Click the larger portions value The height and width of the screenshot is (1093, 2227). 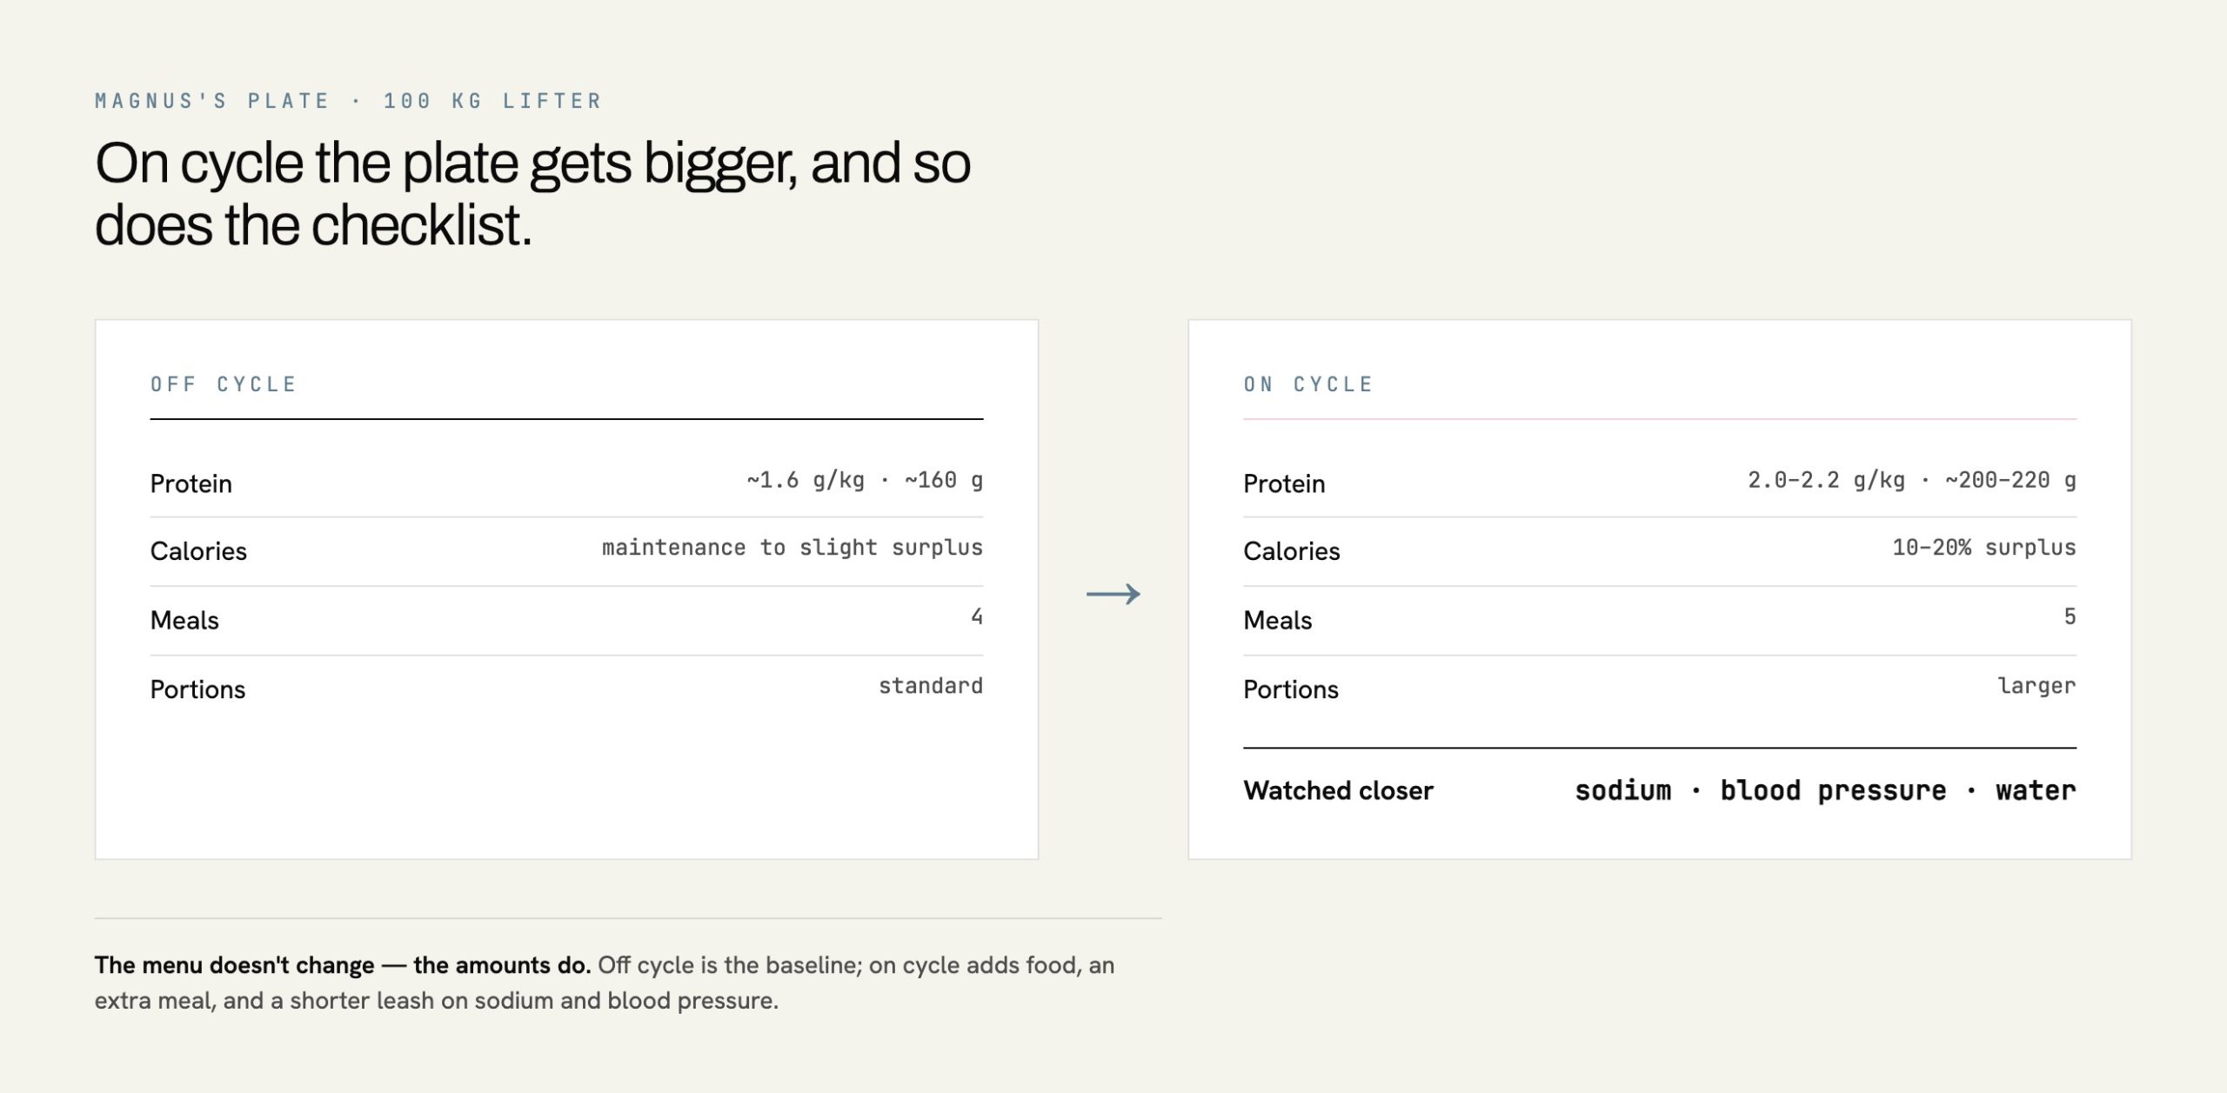point(2036,686)
